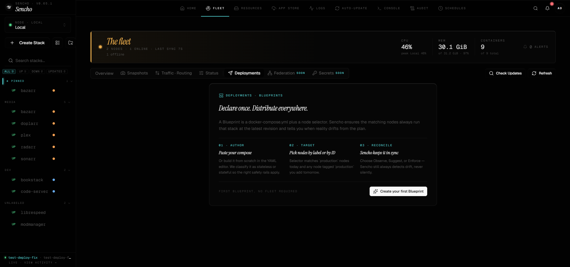Click the 'Pick nodes by label or by ID' heading
Viewport: 570px width, 267px height.
[x=312, y=153]
